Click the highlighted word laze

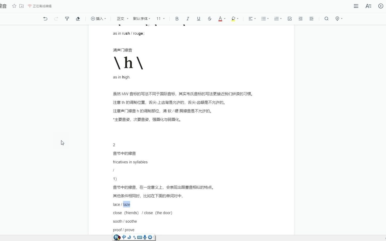click(x=127, y=204)
